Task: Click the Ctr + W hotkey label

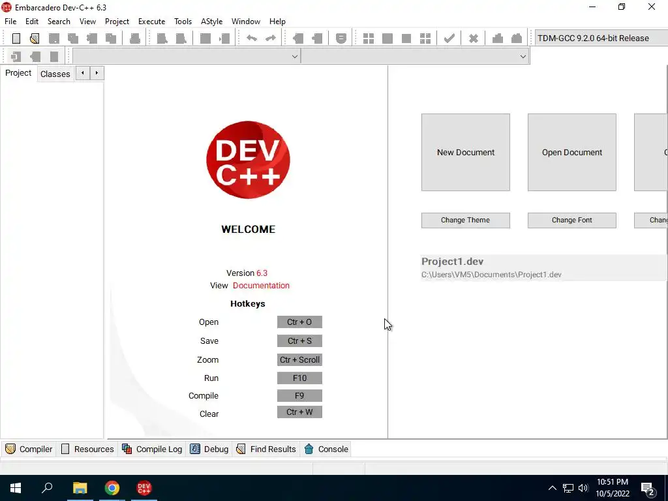Action: pyautogui.click(x=299, y=412)
